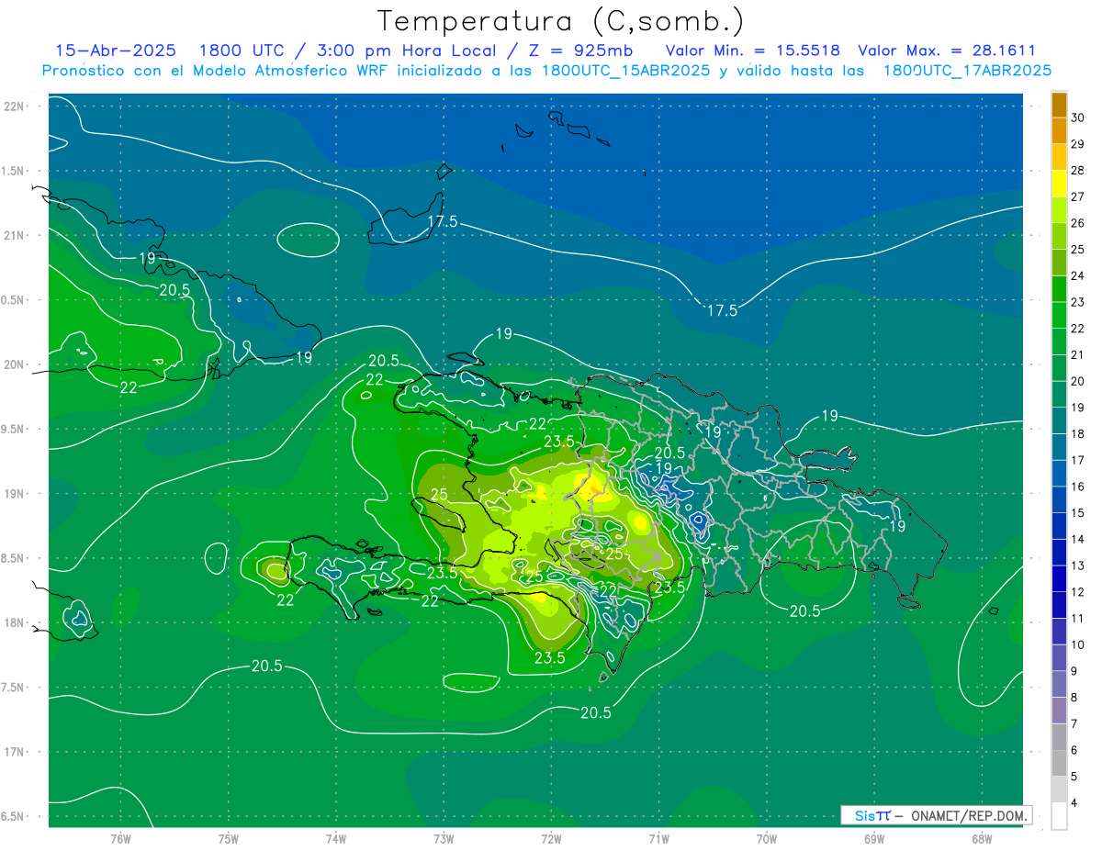Viewport: 1102px width, 851px height.
Task: Click the color bar label "7"
Action: pyautogui.click(x=1075, y=724)
